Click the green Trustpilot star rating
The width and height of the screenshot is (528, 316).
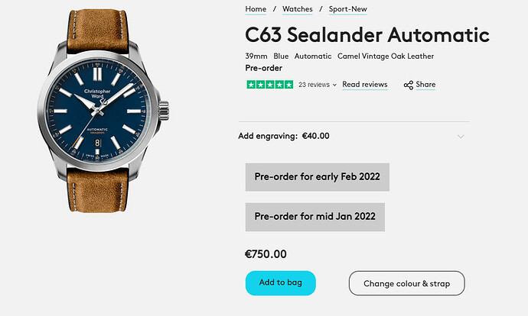click(x=269, y=85)
